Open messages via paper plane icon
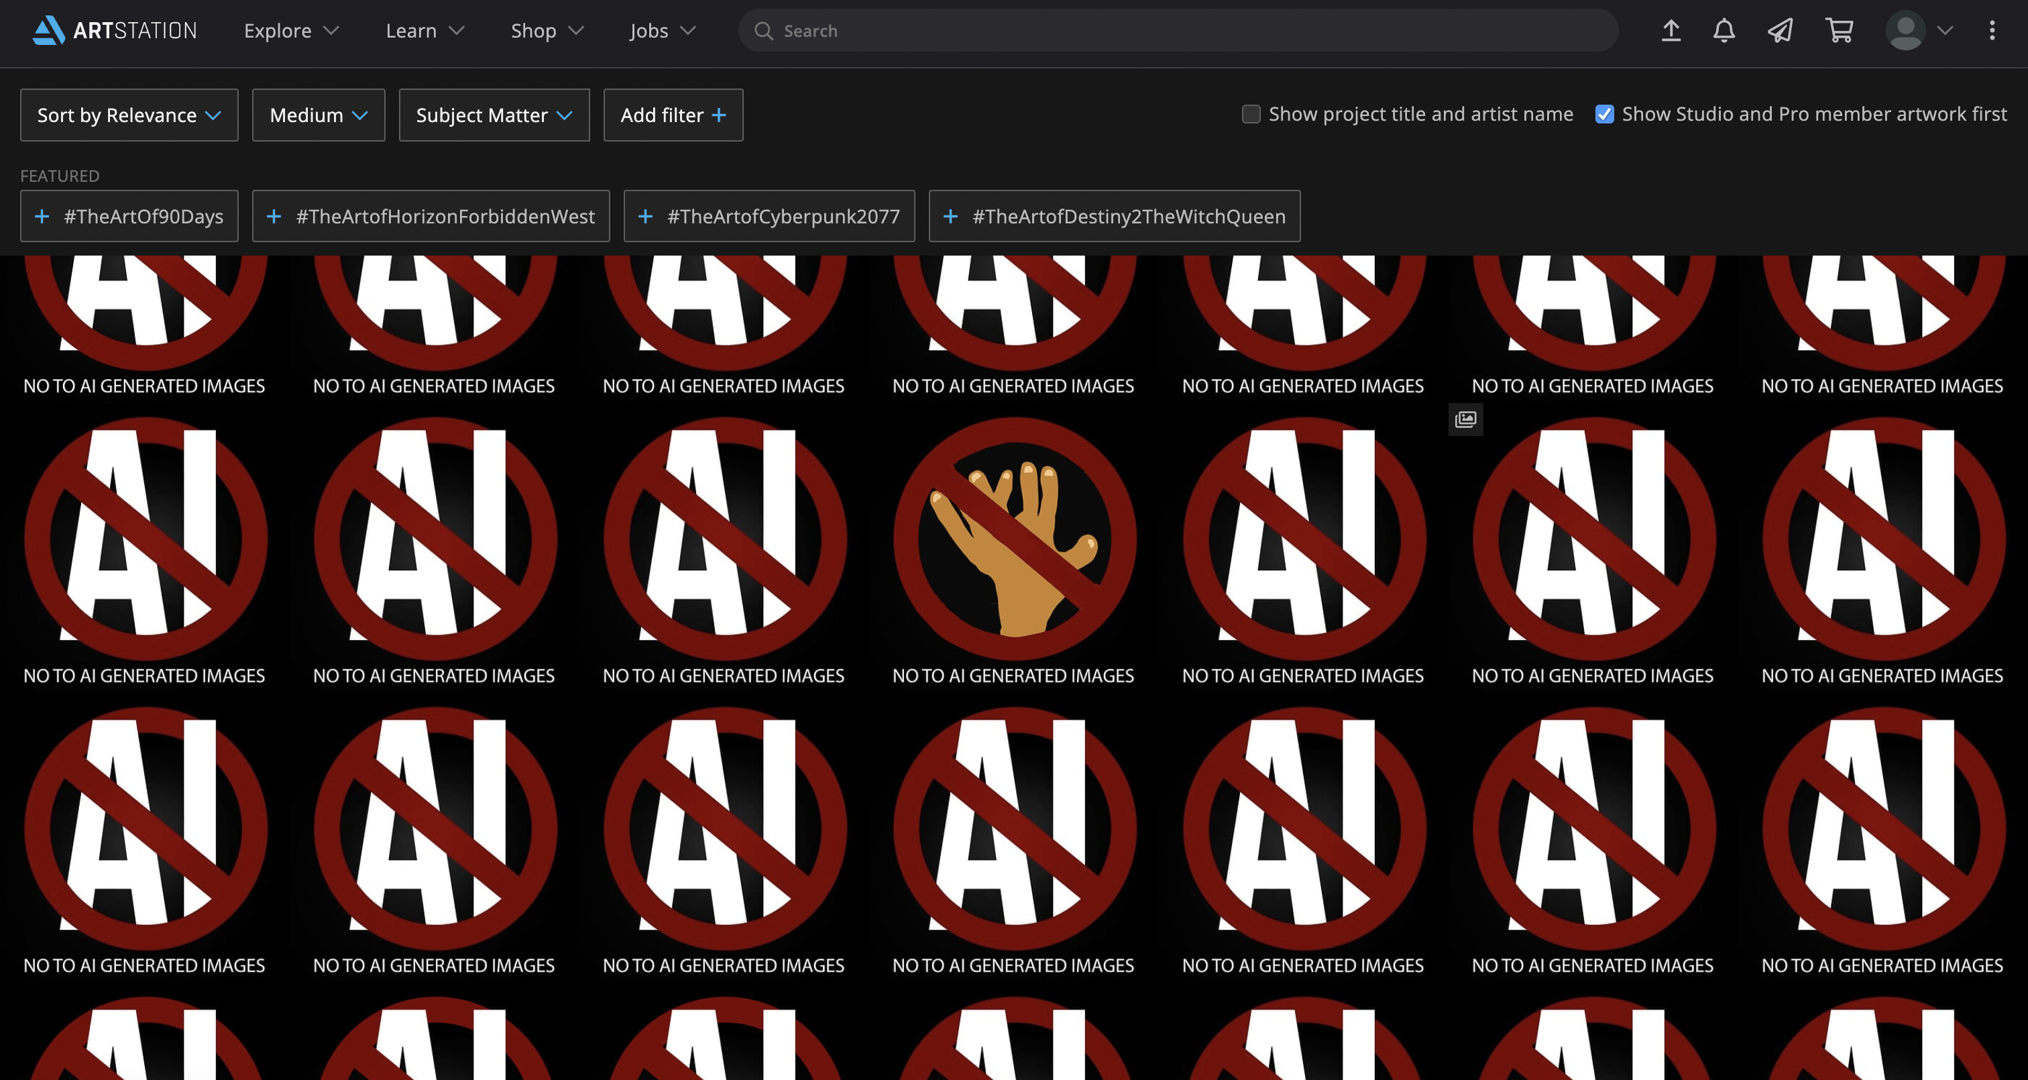Image resolution: width=2028 pixels, height=1080 pixels. 1780,31
